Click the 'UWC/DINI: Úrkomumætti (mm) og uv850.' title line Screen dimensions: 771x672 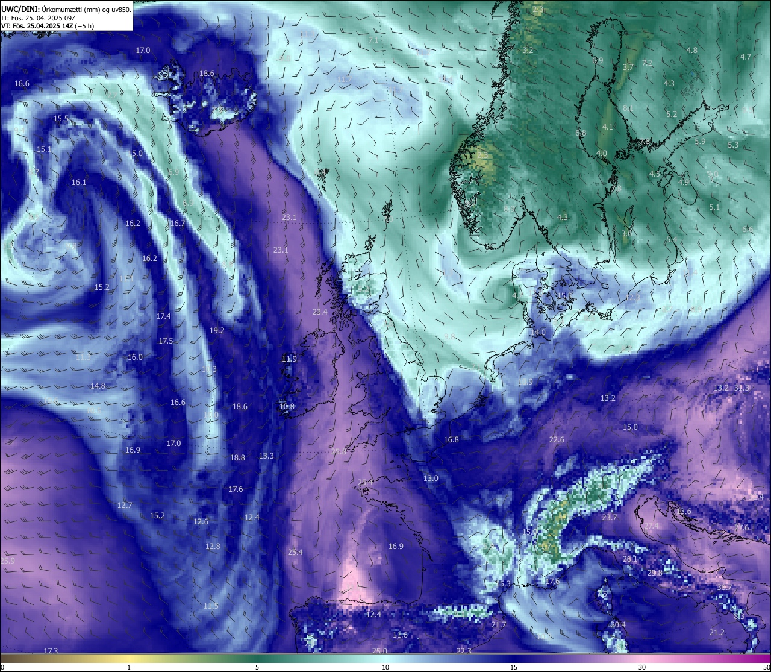tap(66, 10)
